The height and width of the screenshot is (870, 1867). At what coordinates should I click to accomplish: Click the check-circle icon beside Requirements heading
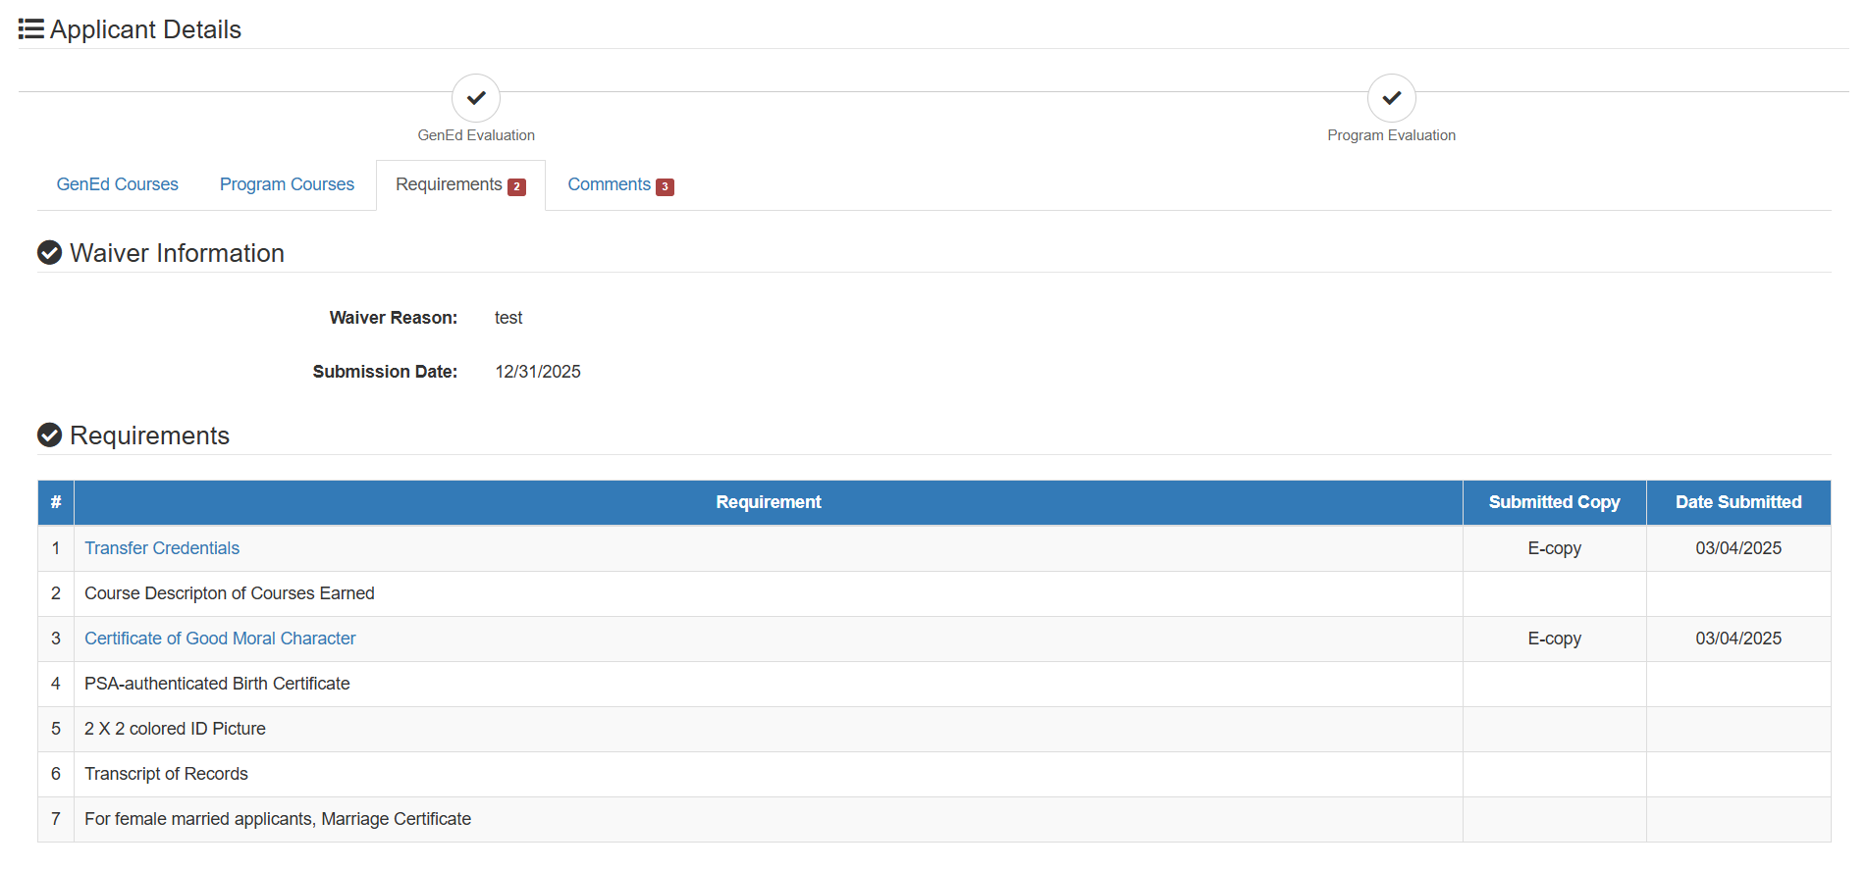(49, 435)
